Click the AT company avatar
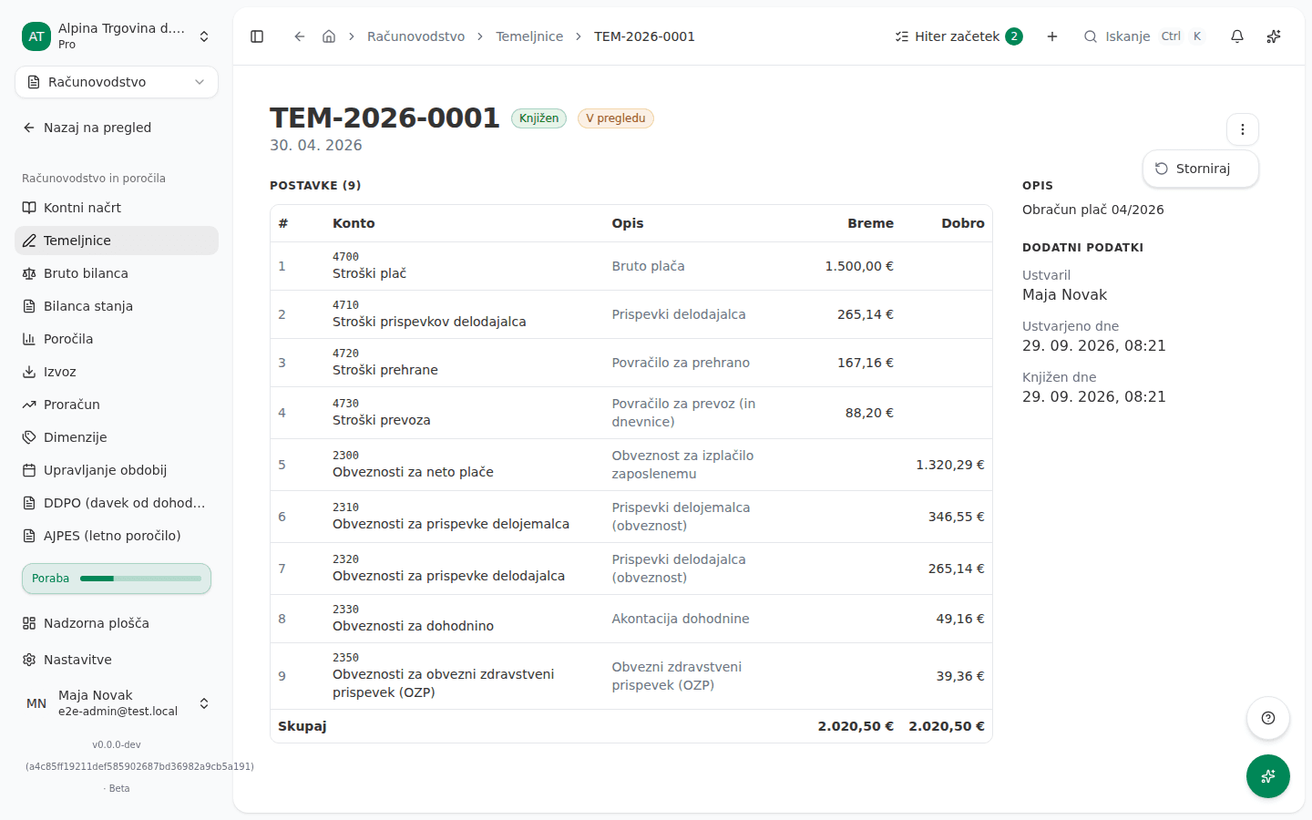The height and width of the screenshot is (820, 1312). pos(36,36)
